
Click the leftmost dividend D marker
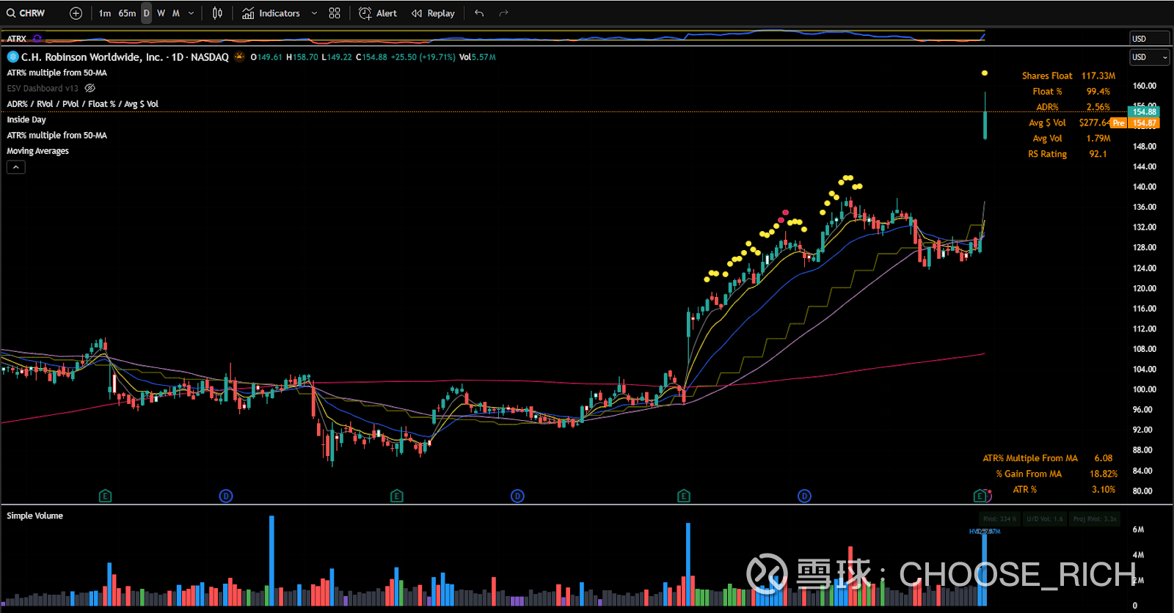226,496
